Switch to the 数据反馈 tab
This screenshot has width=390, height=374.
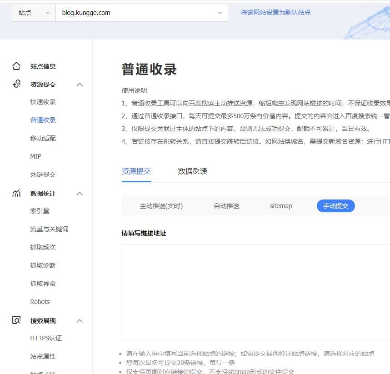(192, 171)
